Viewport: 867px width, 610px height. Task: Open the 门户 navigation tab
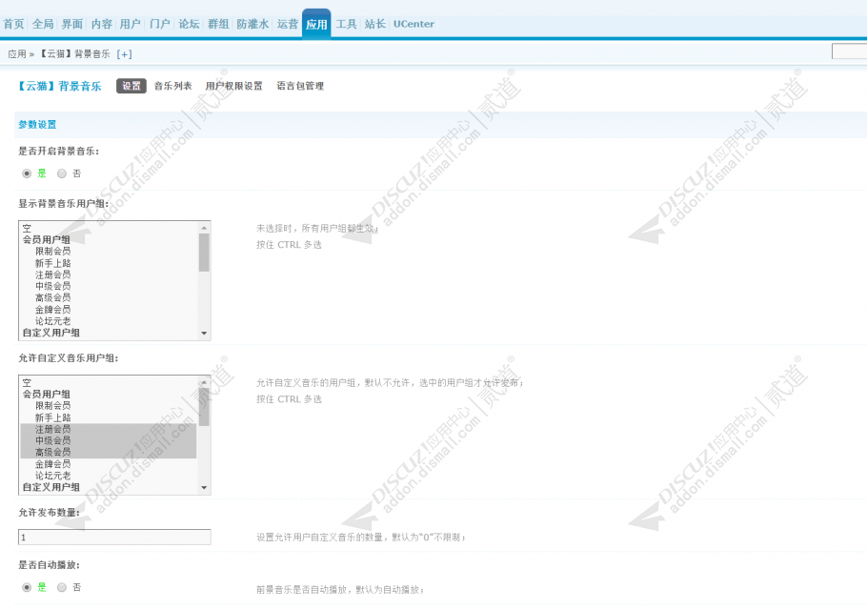[x=159, y=24]
